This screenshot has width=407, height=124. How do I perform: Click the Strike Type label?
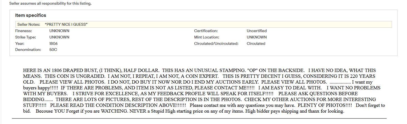coord(26,37)
